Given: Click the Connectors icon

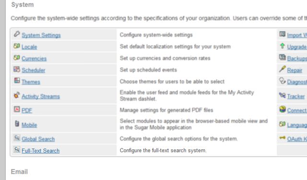Looking at the screenshot, I should click(283, 109).
